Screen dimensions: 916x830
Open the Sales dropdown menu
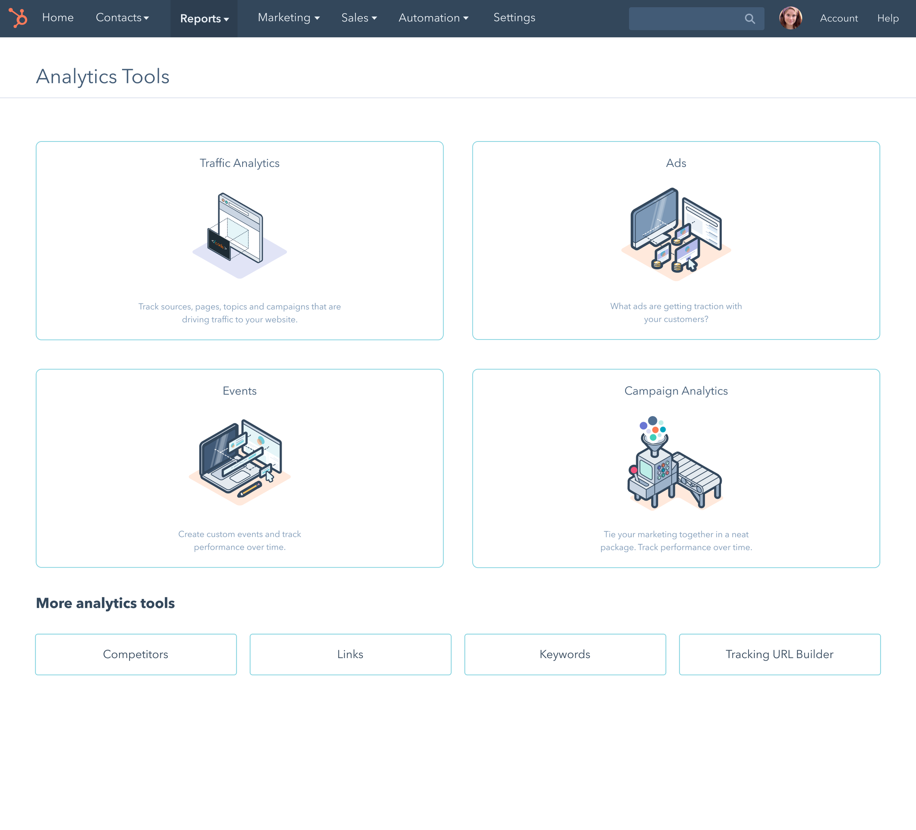tap(359, 18)
